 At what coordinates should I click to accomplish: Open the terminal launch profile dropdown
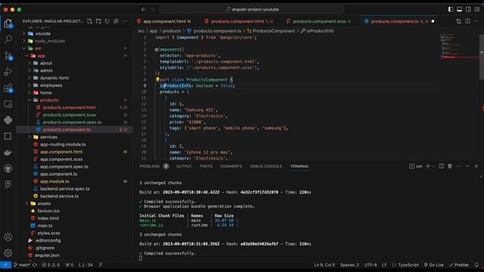coord(433,166)
